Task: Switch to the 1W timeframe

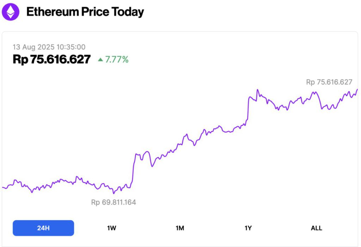Action: [x=111, y=228]
